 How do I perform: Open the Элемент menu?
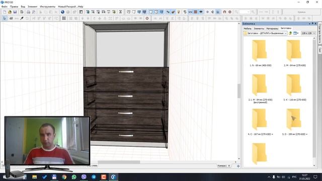click(32, 7)
